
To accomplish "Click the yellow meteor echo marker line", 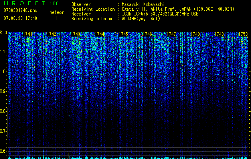I will [x=69, y=156].
